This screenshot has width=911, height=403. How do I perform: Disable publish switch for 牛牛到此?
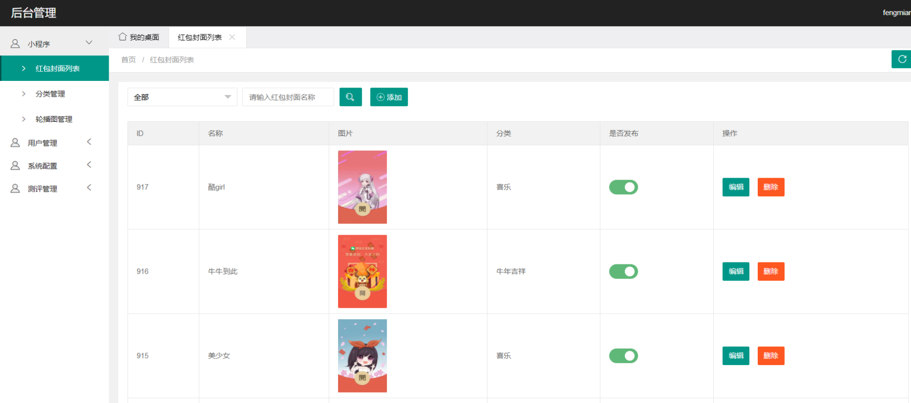pyautogui.click(x=623, y=272)
